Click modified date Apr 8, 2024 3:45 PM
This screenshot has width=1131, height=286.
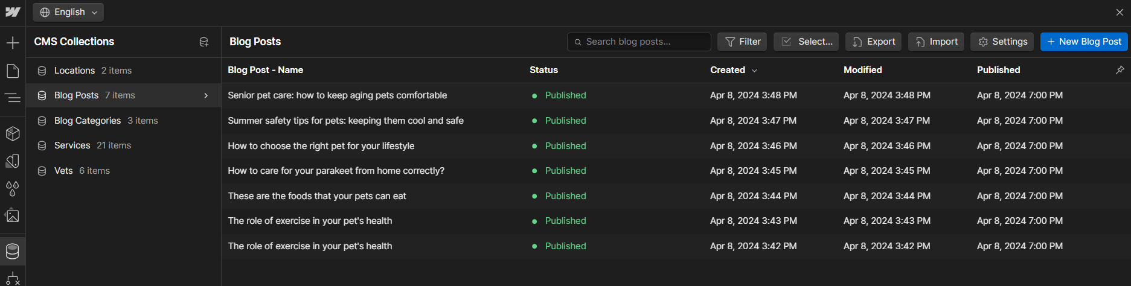click(886, 171)
